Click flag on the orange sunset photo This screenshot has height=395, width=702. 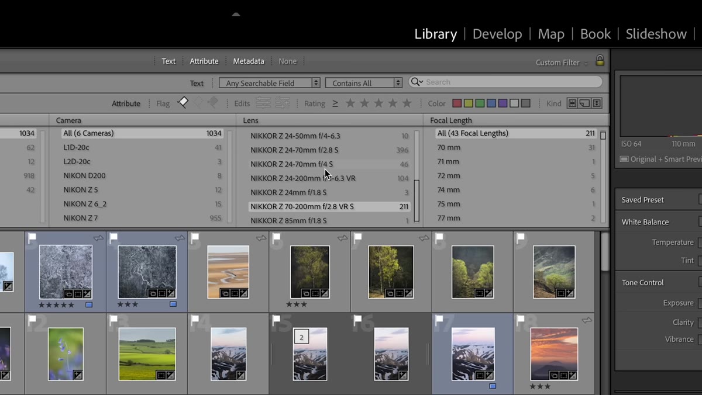[x=521, y=321]
